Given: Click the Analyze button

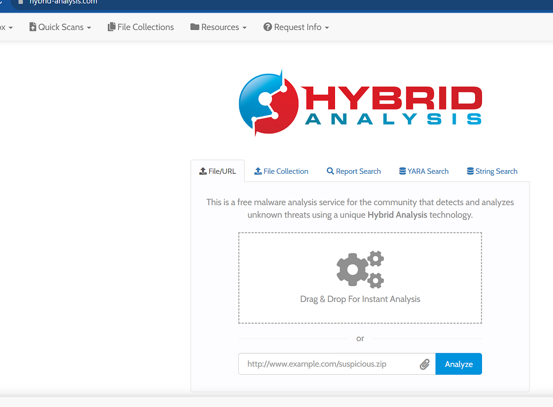Looking at the screenshot, I should (459, 364).
